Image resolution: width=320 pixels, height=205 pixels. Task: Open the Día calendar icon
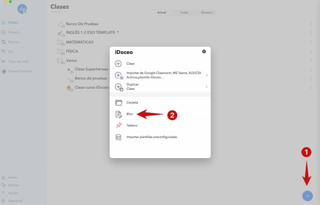[x=3, y=52]
